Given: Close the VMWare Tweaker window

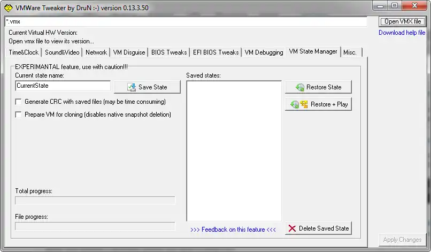Looking at the screenshot, I should point(415,6).
